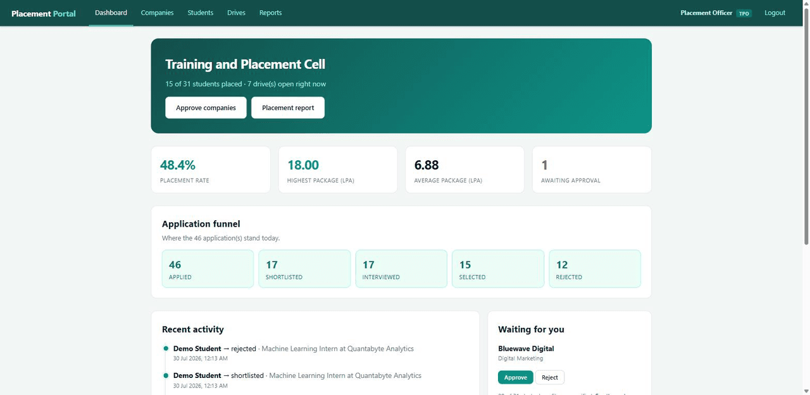Click the 12 Rejected funnel box
The image size is (810, 395).
[x=595, y=268]
